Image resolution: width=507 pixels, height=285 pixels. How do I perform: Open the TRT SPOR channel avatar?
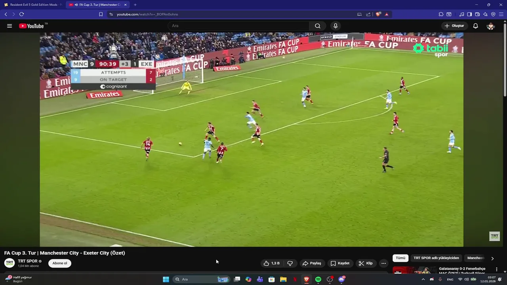coord(10,263)
